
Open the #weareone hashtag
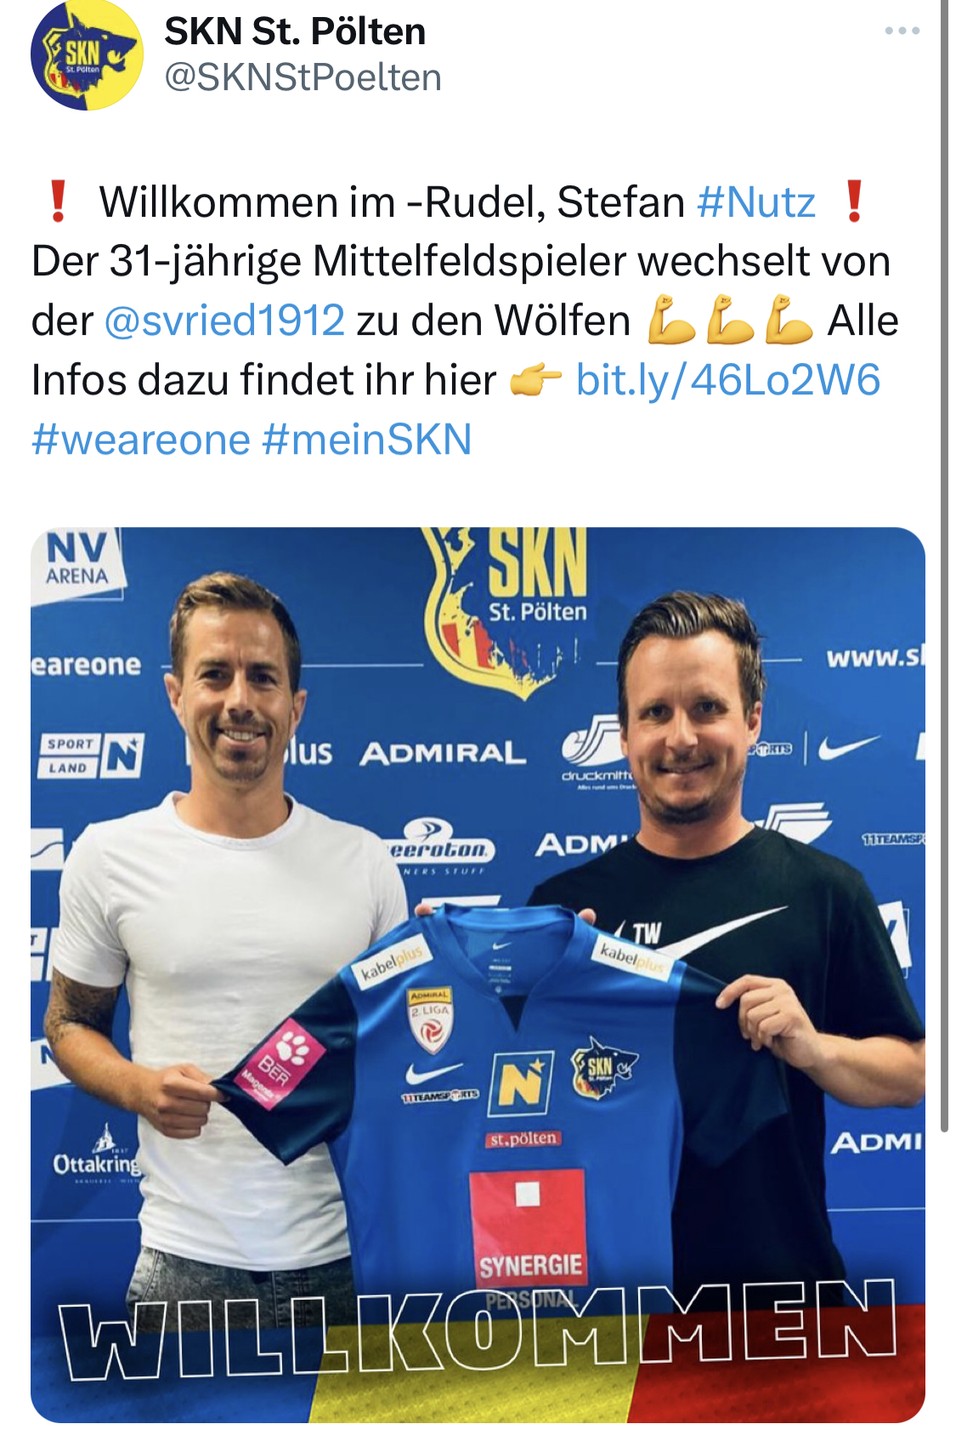(141, 440)
